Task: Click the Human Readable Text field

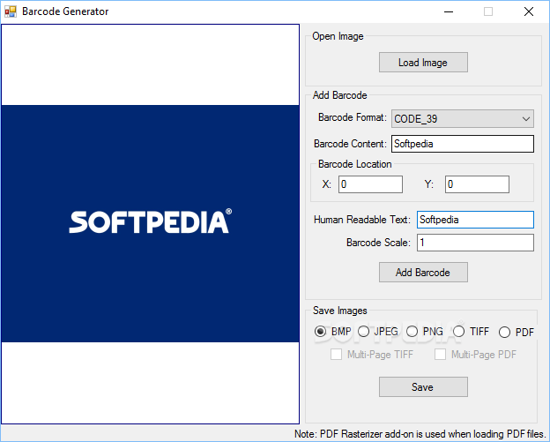Action: [475, 220]
